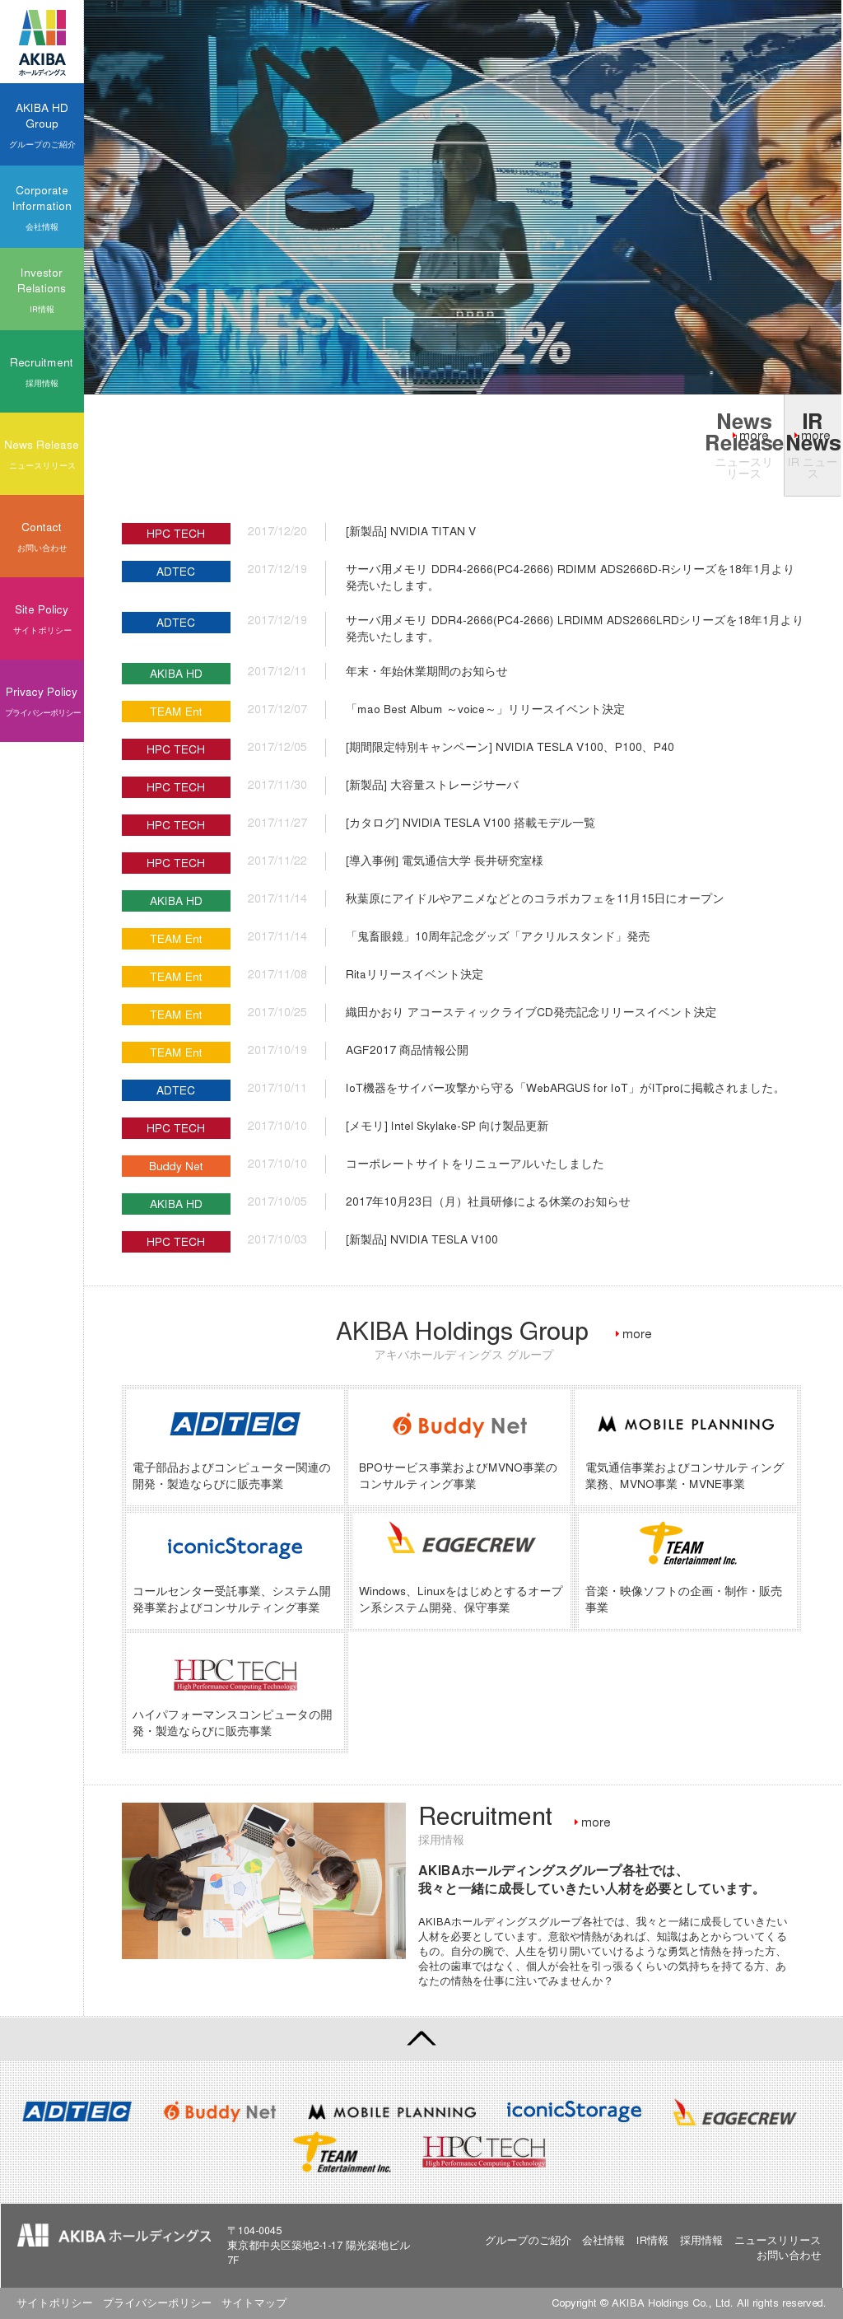Open the Mobile Planning company card

[x=687, y=1447]
